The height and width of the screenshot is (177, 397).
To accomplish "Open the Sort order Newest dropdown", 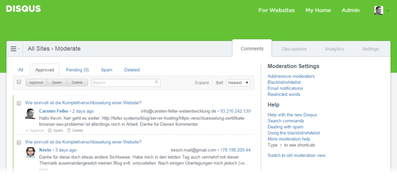I will point(238,83).
